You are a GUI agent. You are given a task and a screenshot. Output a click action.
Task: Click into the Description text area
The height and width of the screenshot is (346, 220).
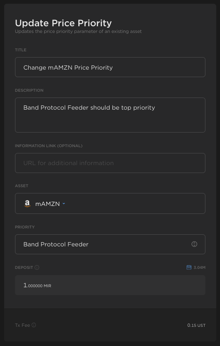(x=110, y=115)
